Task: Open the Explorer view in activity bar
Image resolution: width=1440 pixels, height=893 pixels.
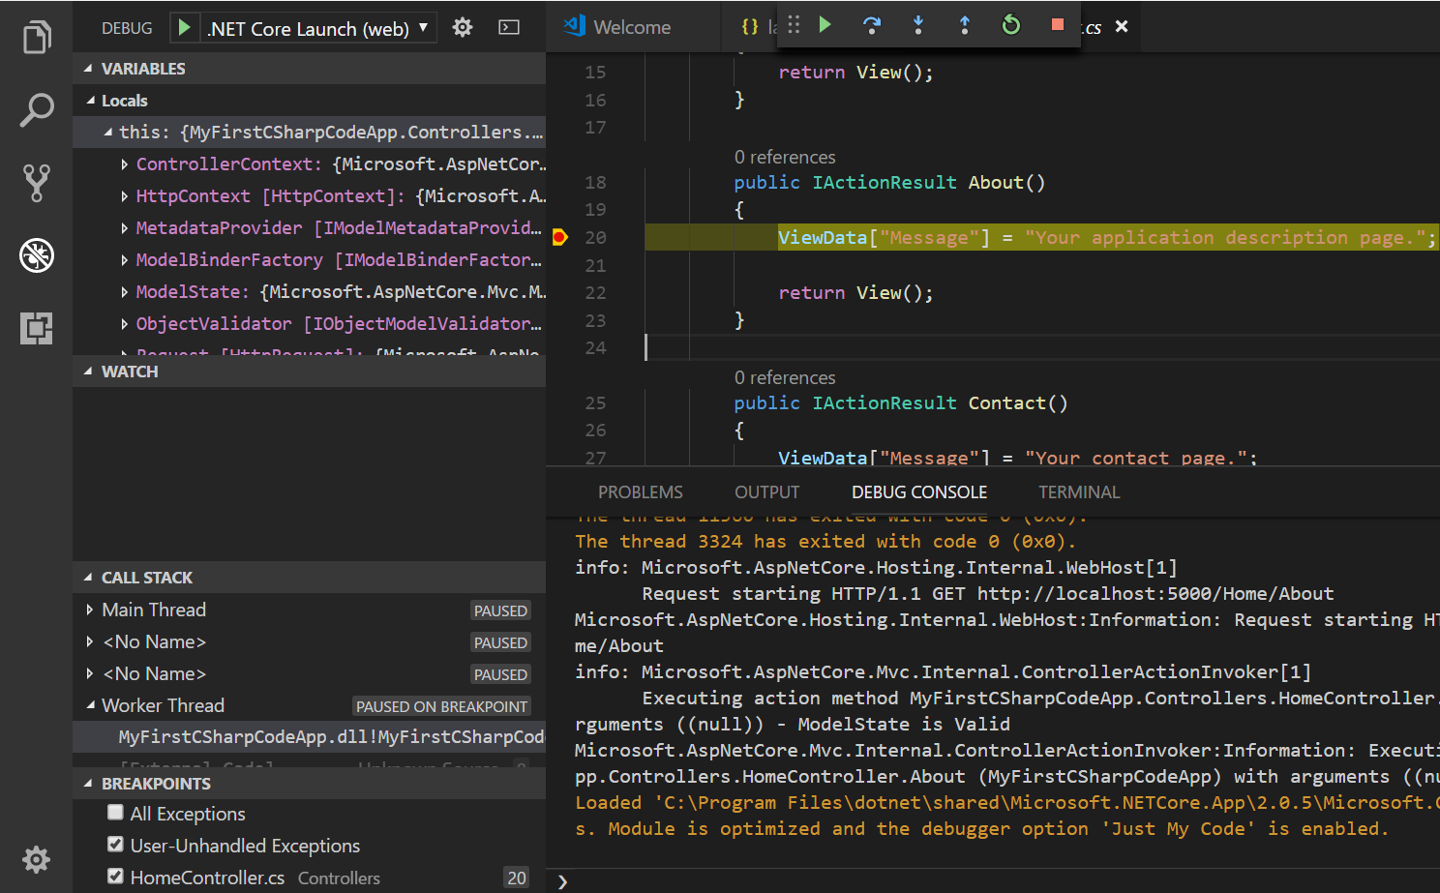Action: click(37, 38)
